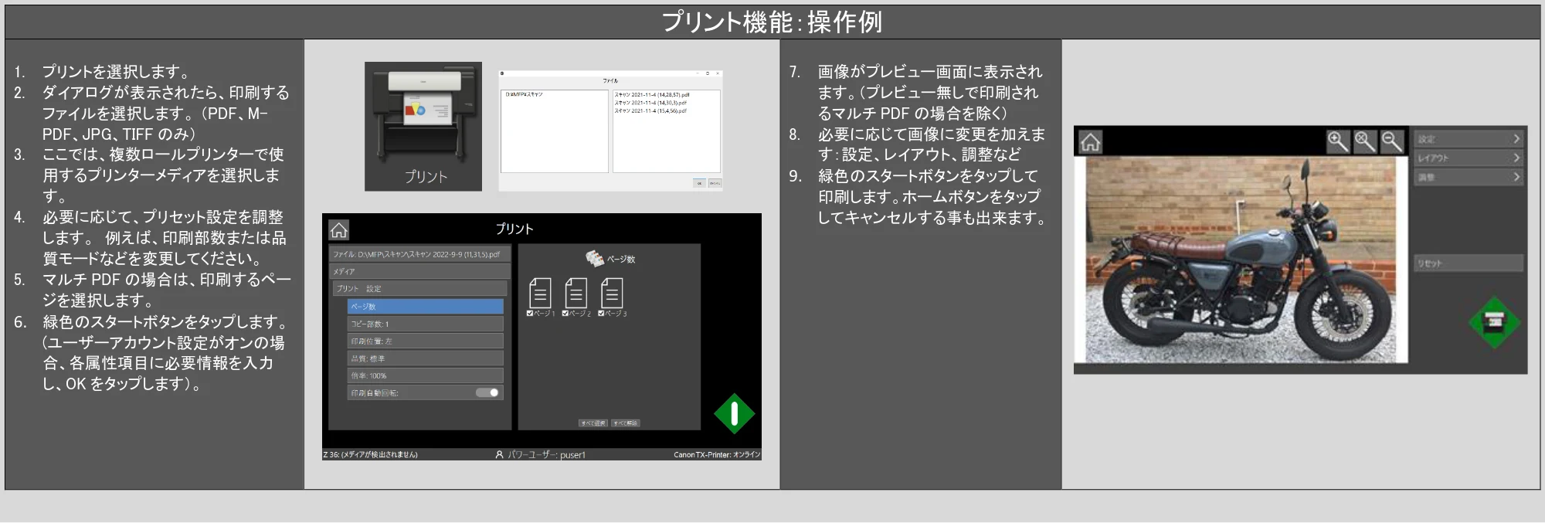Uncheck the ページ 2 checkbox
The width and height of the screenshot is (1545, 523).
point(565,314)
